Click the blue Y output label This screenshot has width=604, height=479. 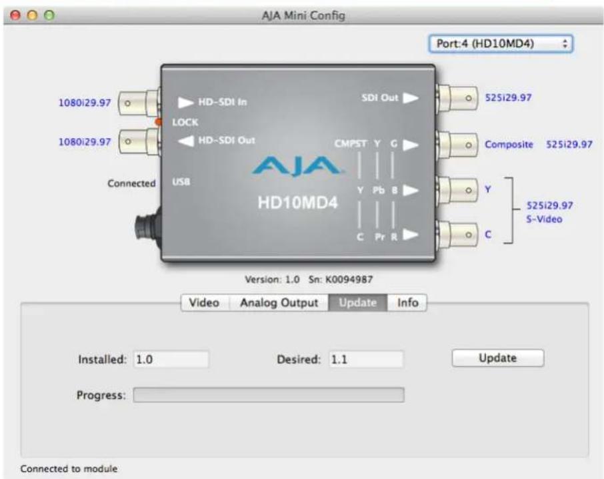click(488, 189)
